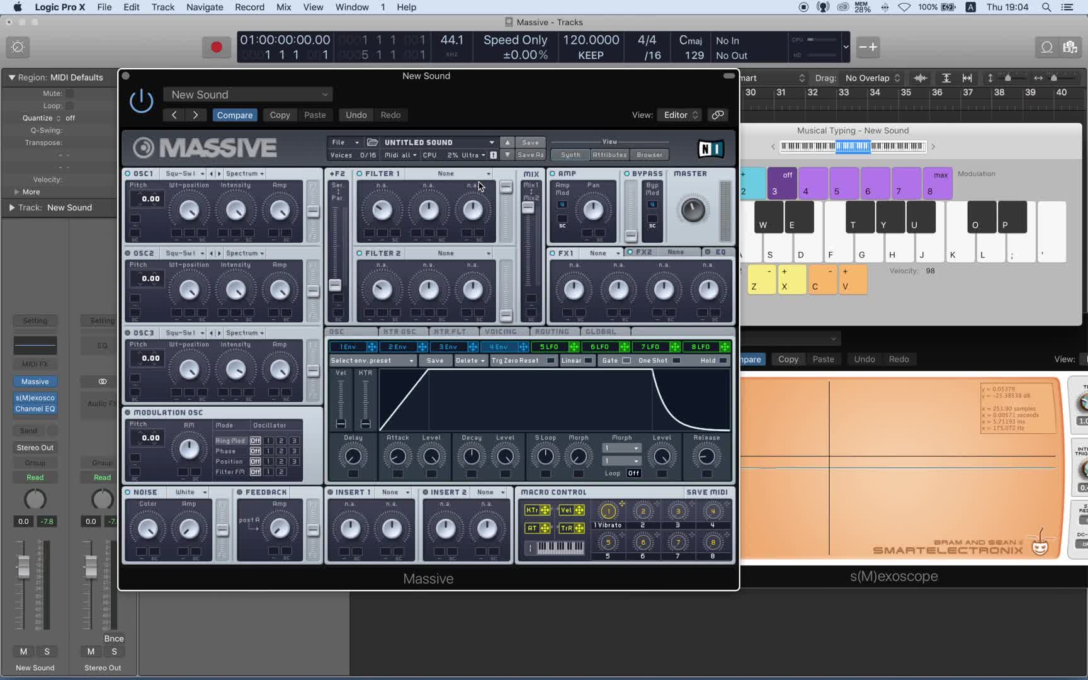The image size is (1088, 680).
Task: Select the 5 LFO modulation slot
Action: 548,347
